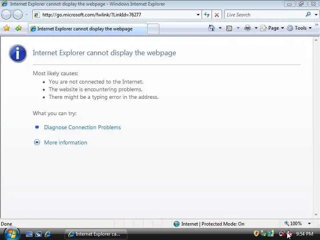The height and width of the screenshot is (240, 320).
Task: Click Diagnose Connection Problems link
Action: click(82, 127)
